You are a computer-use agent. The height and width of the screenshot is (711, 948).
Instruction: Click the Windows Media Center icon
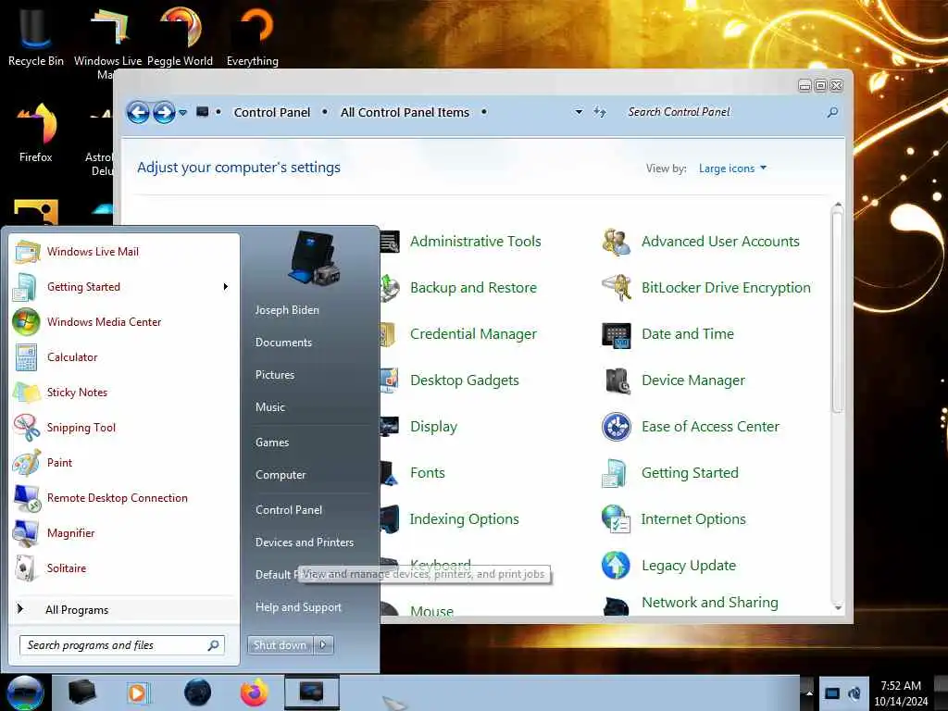click(26, 321)
